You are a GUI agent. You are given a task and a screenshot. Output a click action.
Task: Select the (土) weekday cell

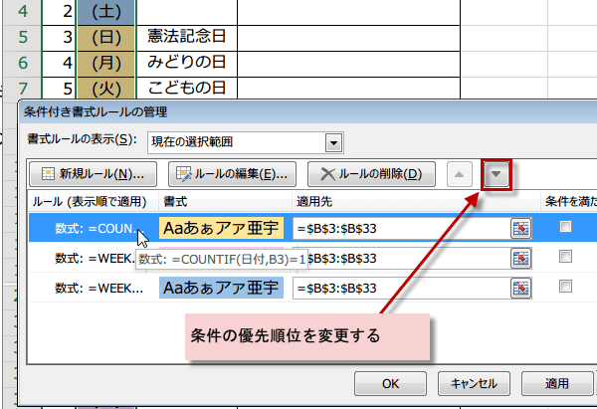(106, 12)
